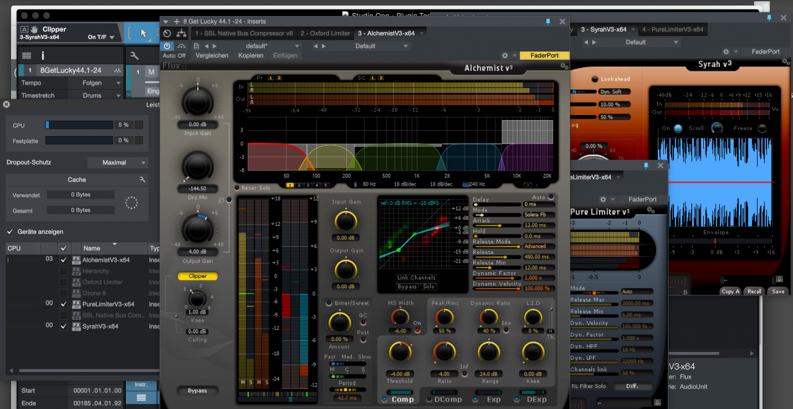This screenshot has width=793, height=409.
Task: Toggle the Clipper button in Alchemist
Action: pos(198,276)
